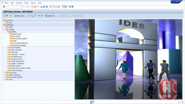Collapse the Logistics folder
The height and width of the screenshot is (104, 185).
pos(5,29)
